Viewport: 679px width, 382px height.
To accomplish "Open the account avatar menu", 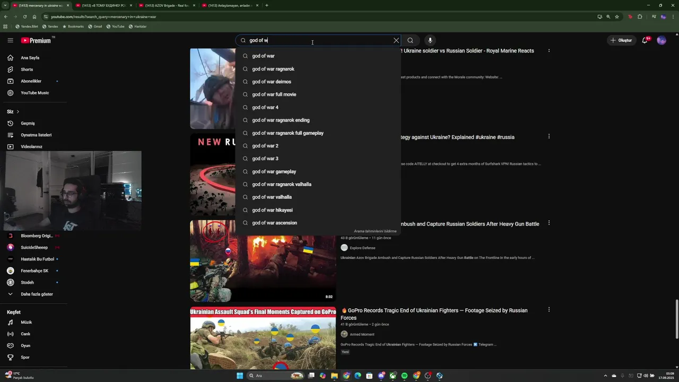I will [x=661, y=40].
